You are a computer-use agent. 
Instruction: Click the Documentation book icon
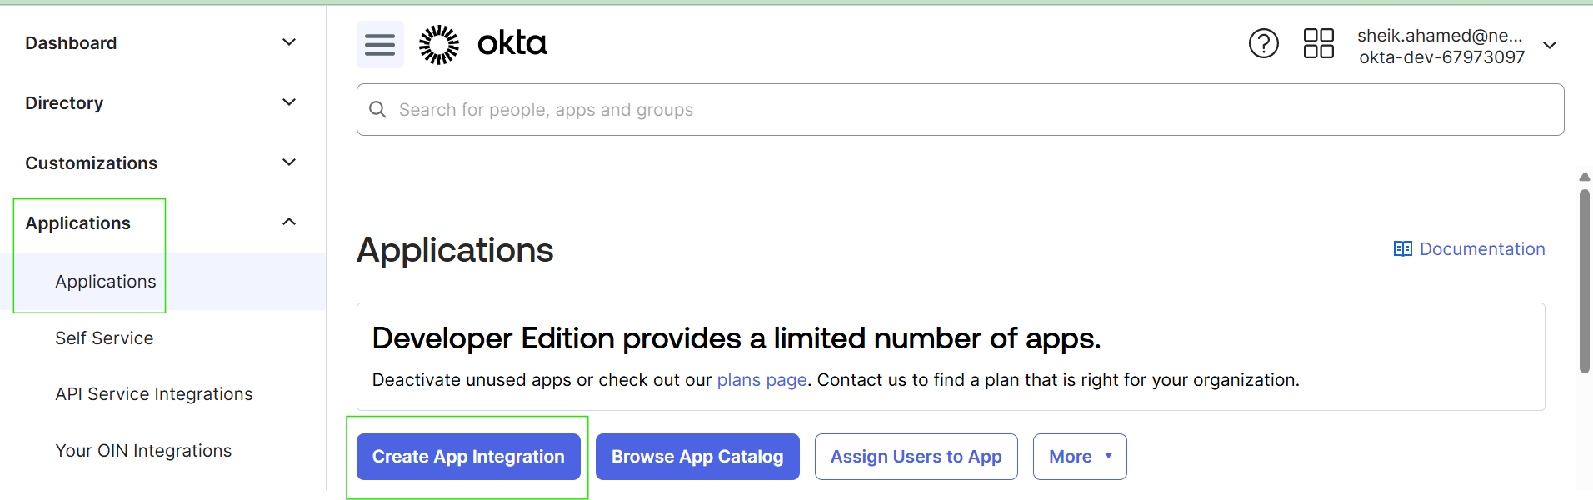[x=1403, y=249]
